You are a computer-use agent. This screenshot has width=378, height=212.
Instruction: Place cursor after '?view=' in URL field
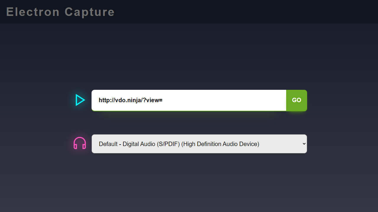pyautogui.click(x=163, y=100)
